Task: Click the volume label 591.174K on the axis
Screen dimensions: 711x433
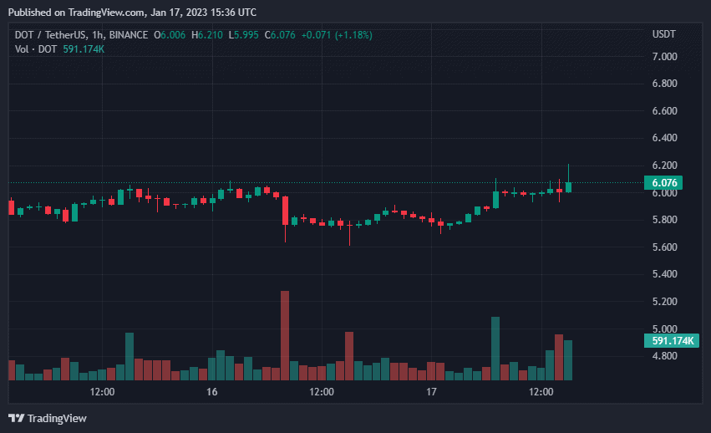Action: coord(672,341)
